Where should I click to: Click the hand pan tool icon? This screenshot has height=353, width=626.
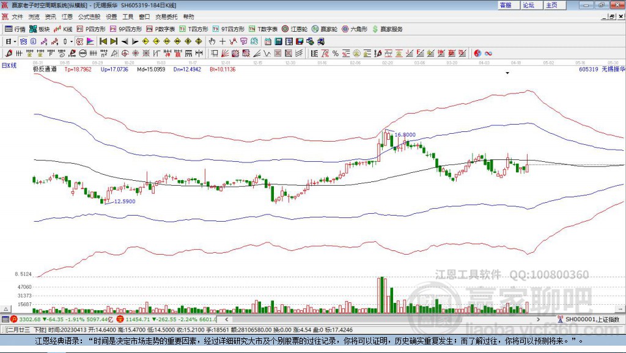212,41
